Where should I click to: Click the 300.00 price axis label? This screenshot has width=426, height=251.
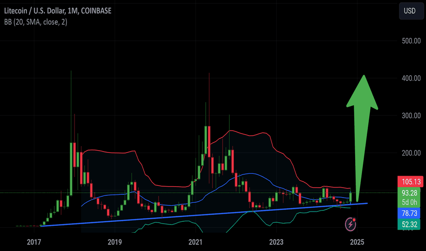click(x=411, y=116)
